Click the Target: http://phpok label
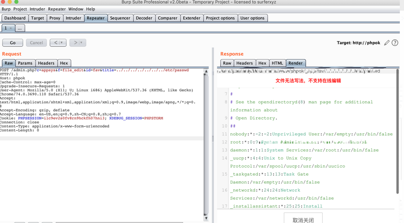The image size is (404, 223). tap(359, 43)
